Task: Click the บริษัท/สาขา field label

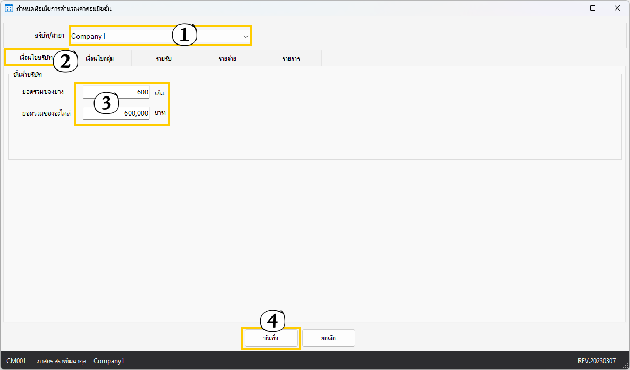Action: click(x=49, y=36)
